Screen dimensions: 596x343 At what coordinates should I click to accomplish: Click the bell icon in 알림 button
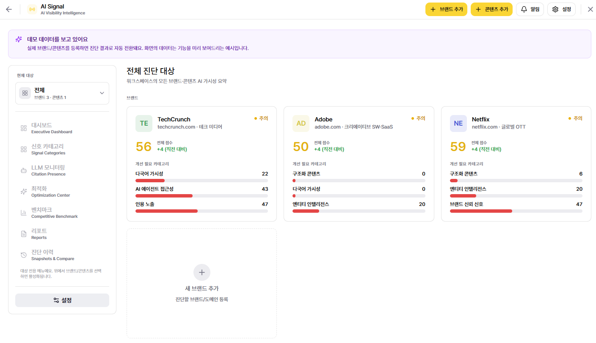[x=524, y=9]
